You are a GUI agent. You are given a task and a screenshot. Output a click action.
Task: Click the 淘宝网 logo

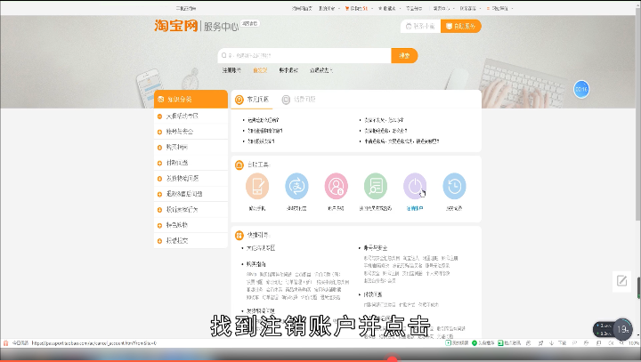pos(175,26)
